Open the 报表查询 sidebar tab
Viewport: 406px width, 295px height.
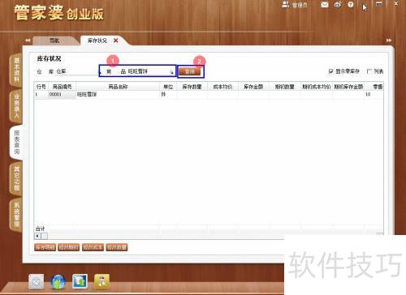[x=17, y=142]
